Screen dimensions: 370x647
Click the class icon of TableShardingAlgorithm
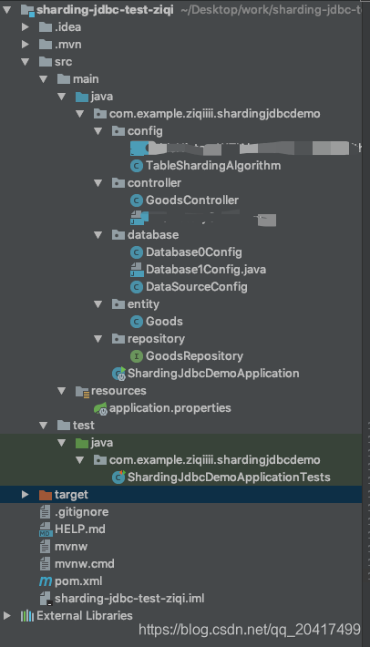coord(137,166)
